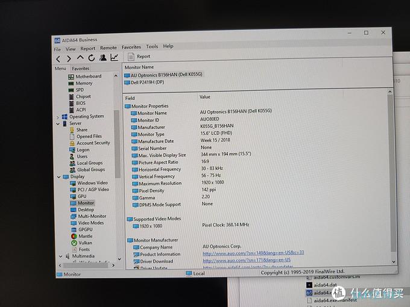Open the Favorites menu in menu bar
Screen dimensions: 410x307
(131, 47)
